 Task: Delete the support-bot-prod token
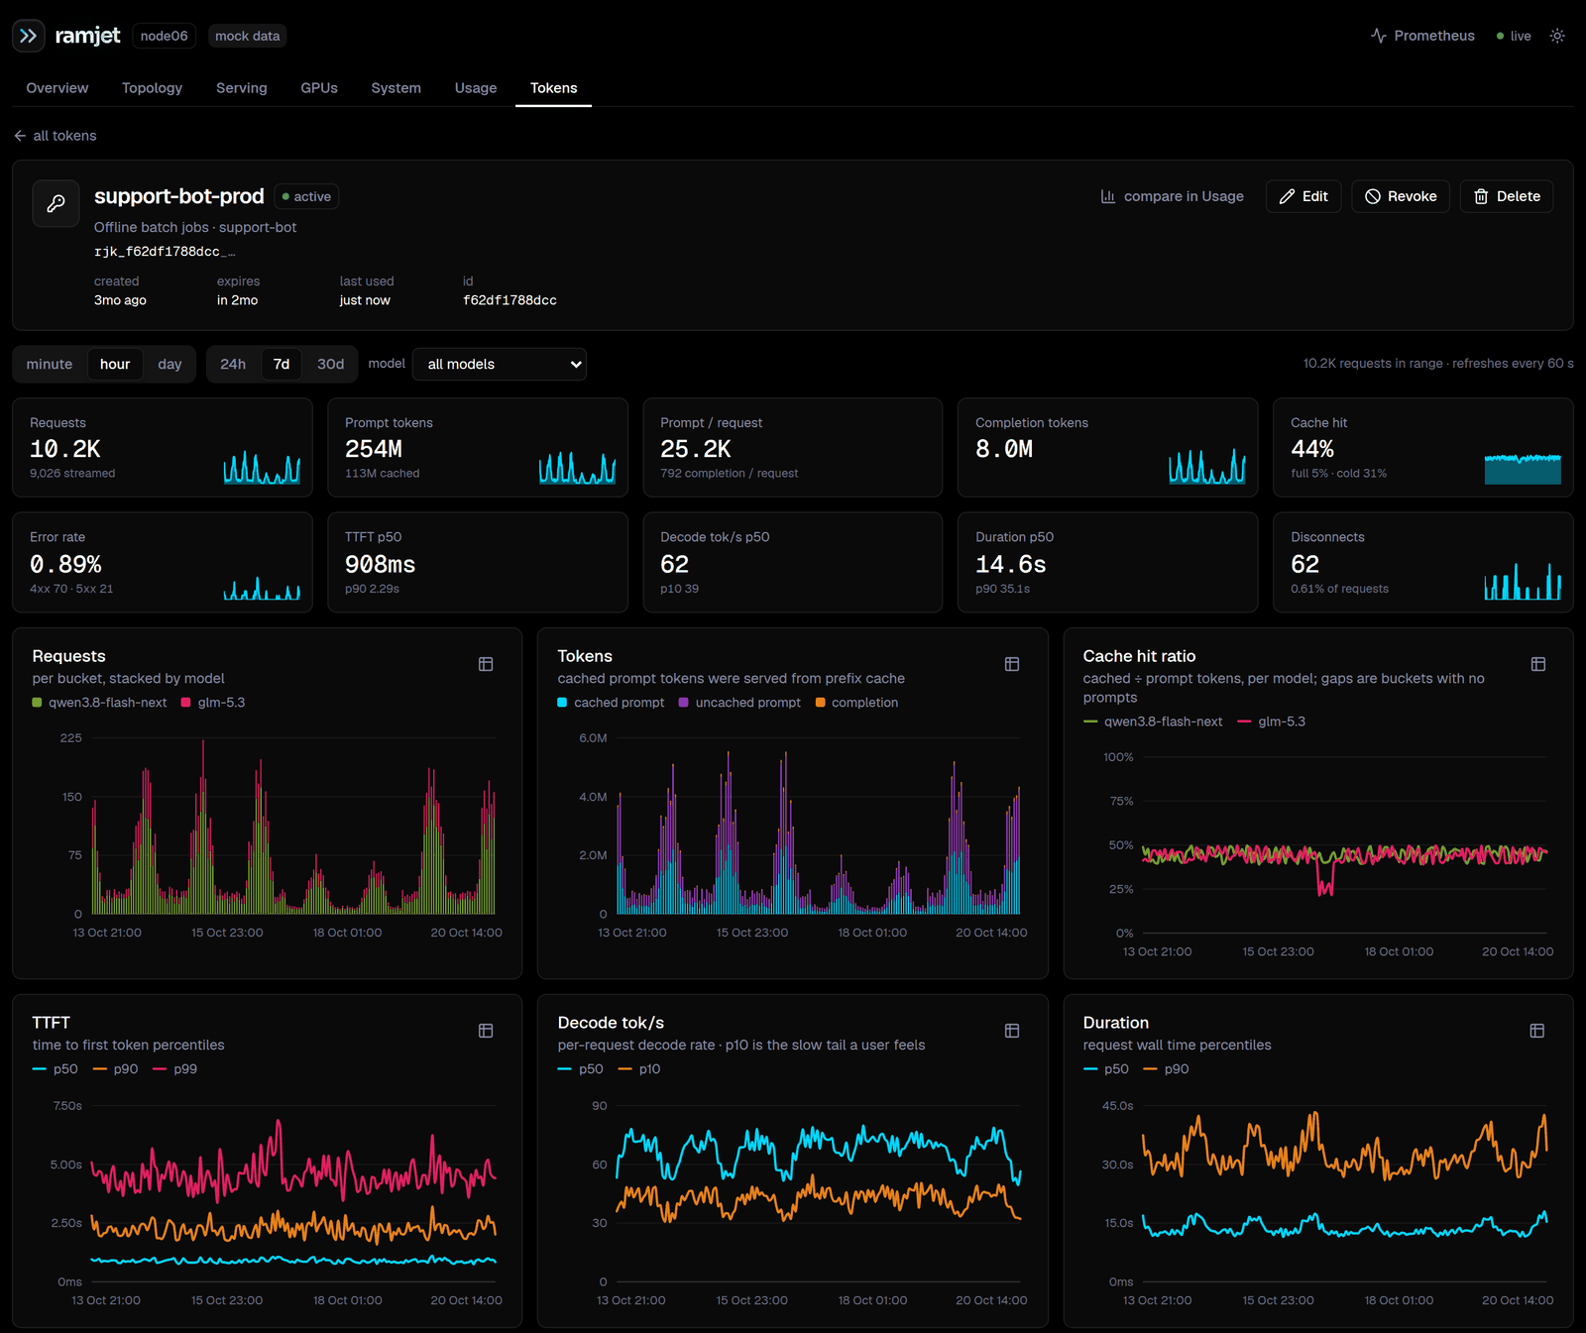[x=1507, y=196]
